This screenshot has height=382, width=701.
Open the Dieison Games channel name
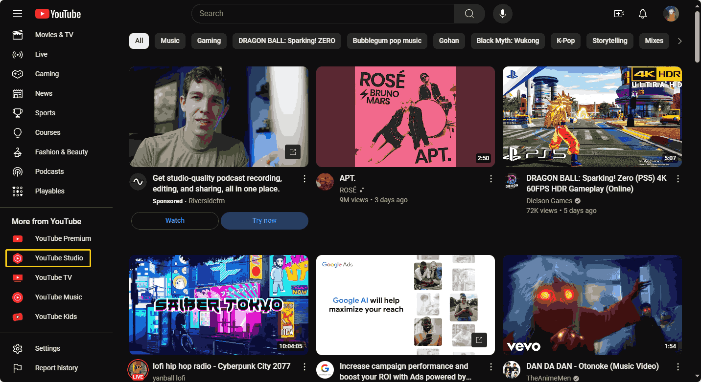click(x=549, y=201)
